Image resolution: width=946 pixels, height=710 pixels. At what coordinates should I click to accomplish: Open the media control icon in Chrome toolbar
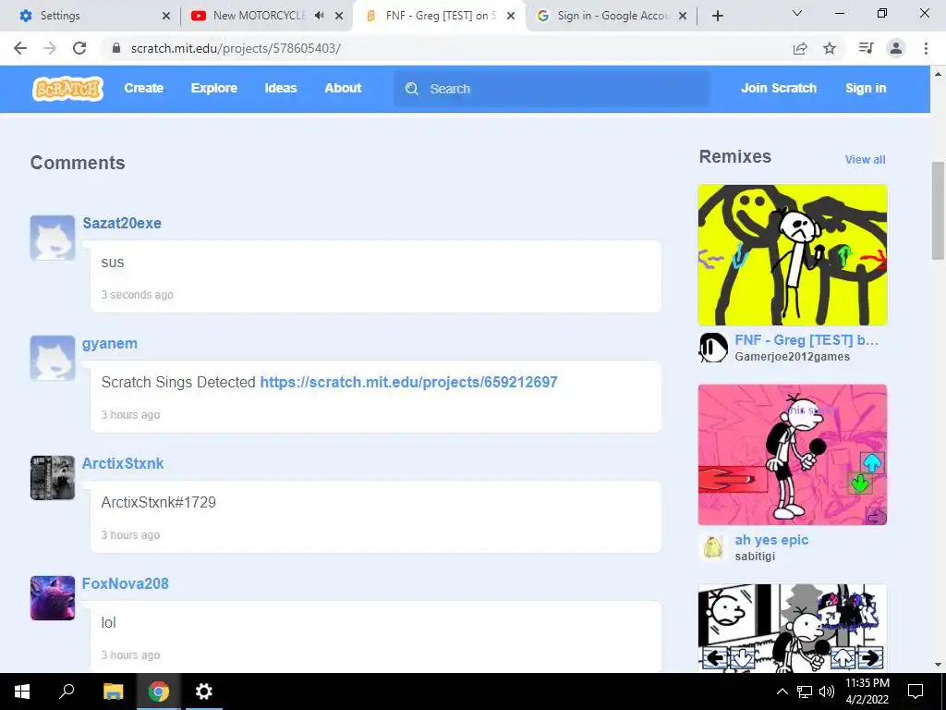(x=866, y=48)
